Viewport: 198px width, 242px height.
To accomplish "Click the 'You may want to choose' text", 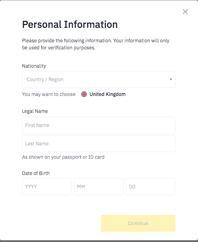I will click(49, 94).
